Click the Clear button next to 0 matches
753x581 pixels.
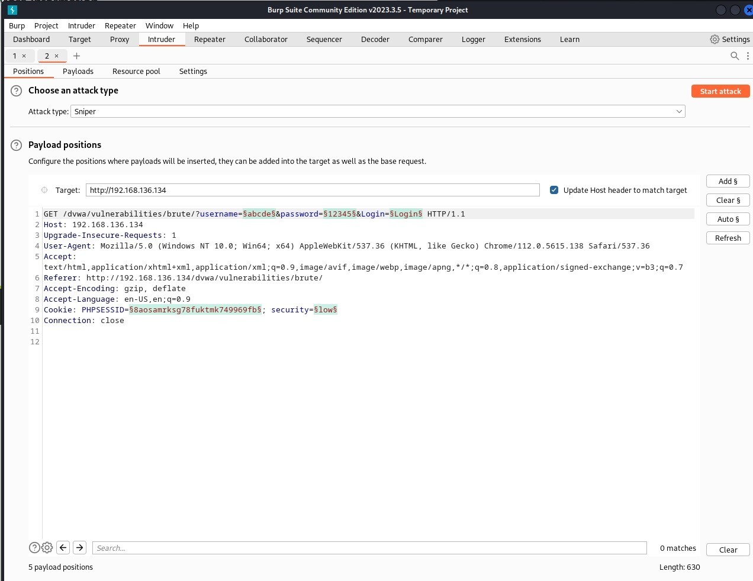[x=728, y=550]
